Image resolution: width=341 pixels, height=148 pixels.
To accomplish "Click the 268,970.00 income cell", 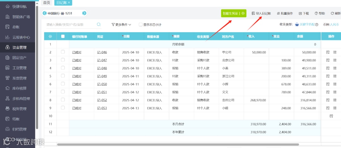I will pyautogui.click(x=256, y=100).
